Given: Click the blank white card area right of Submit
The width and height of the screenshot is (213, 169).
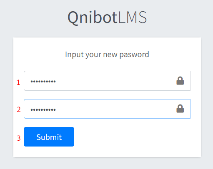Looking at the screenshot, I should pyautogui.click(x=132, y=137).
